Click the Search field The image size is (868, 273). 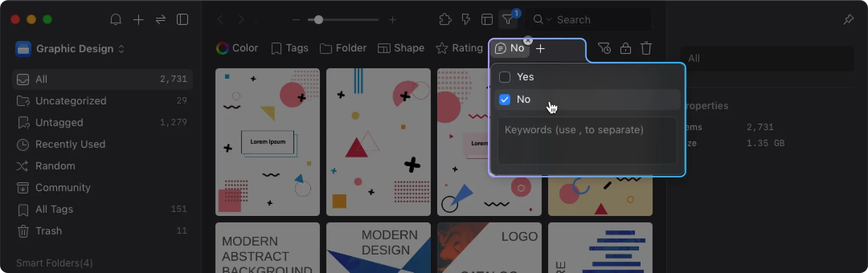(589, 19)
